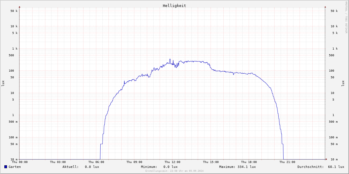Click the rotated "lux" title of the left axis
The height and width of the screenshot is (174, 349).
coord(3,84)
